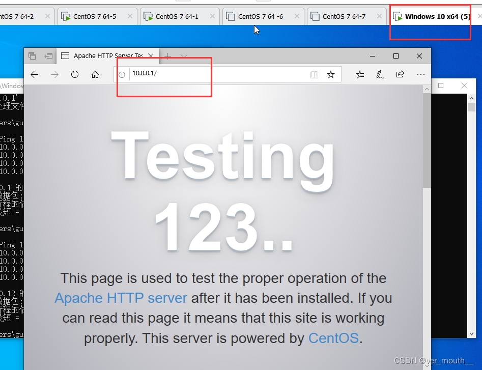Maximize the Edge browser window
This screenshot has width=482, height=370.
(396, 56)
